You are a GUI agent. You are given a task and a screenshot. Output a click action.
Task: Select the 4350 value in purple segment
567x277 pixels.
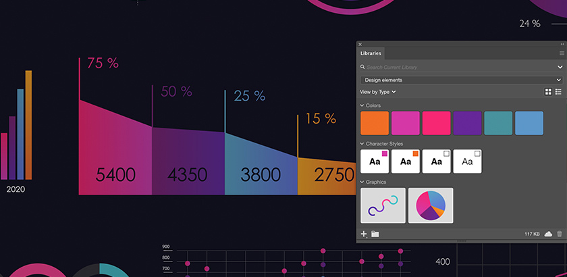188,175
